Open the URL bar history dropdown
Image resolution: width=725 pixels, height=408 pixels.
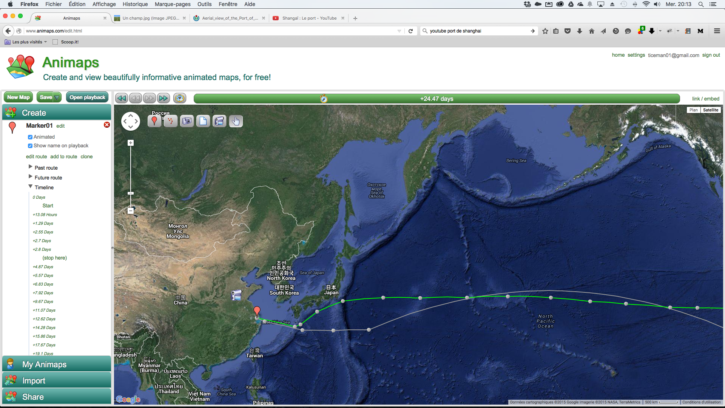(x=399, y=31)
